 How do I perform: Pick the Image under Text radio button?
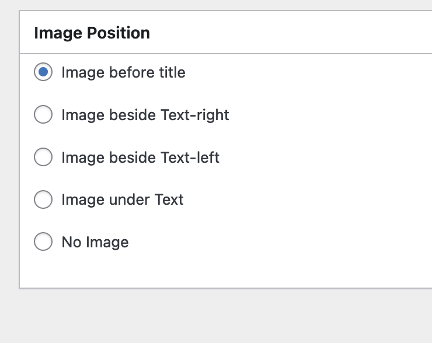point(43,199)
